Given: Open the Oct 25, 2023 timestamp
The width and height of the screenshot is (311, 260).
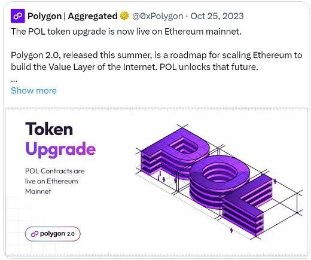Looking at the screenshot, I should tap(217, 16).
